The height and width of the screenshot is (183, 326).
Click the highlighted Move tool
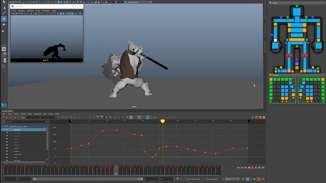pos(4,19)
